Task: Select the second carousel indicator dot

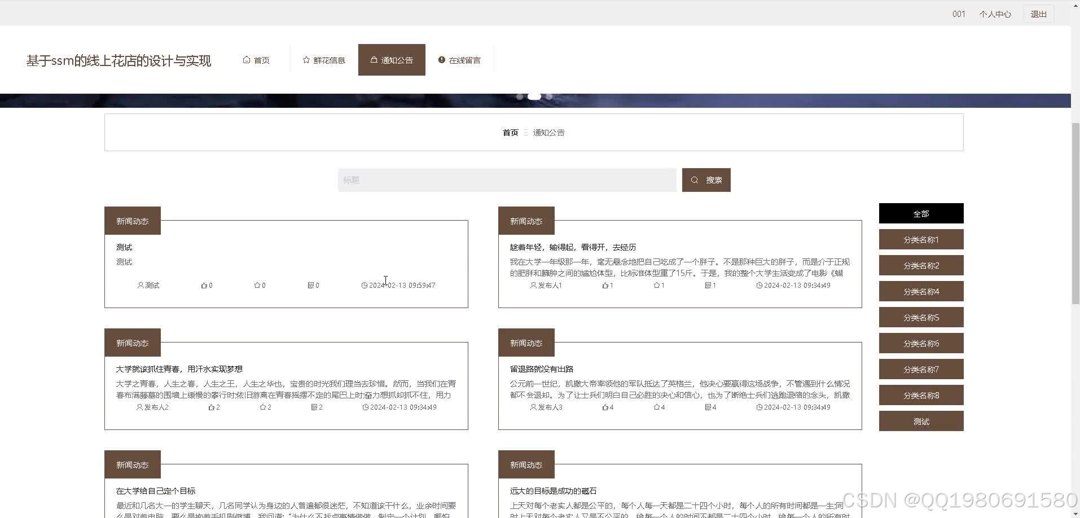Action: coord(534,96)
